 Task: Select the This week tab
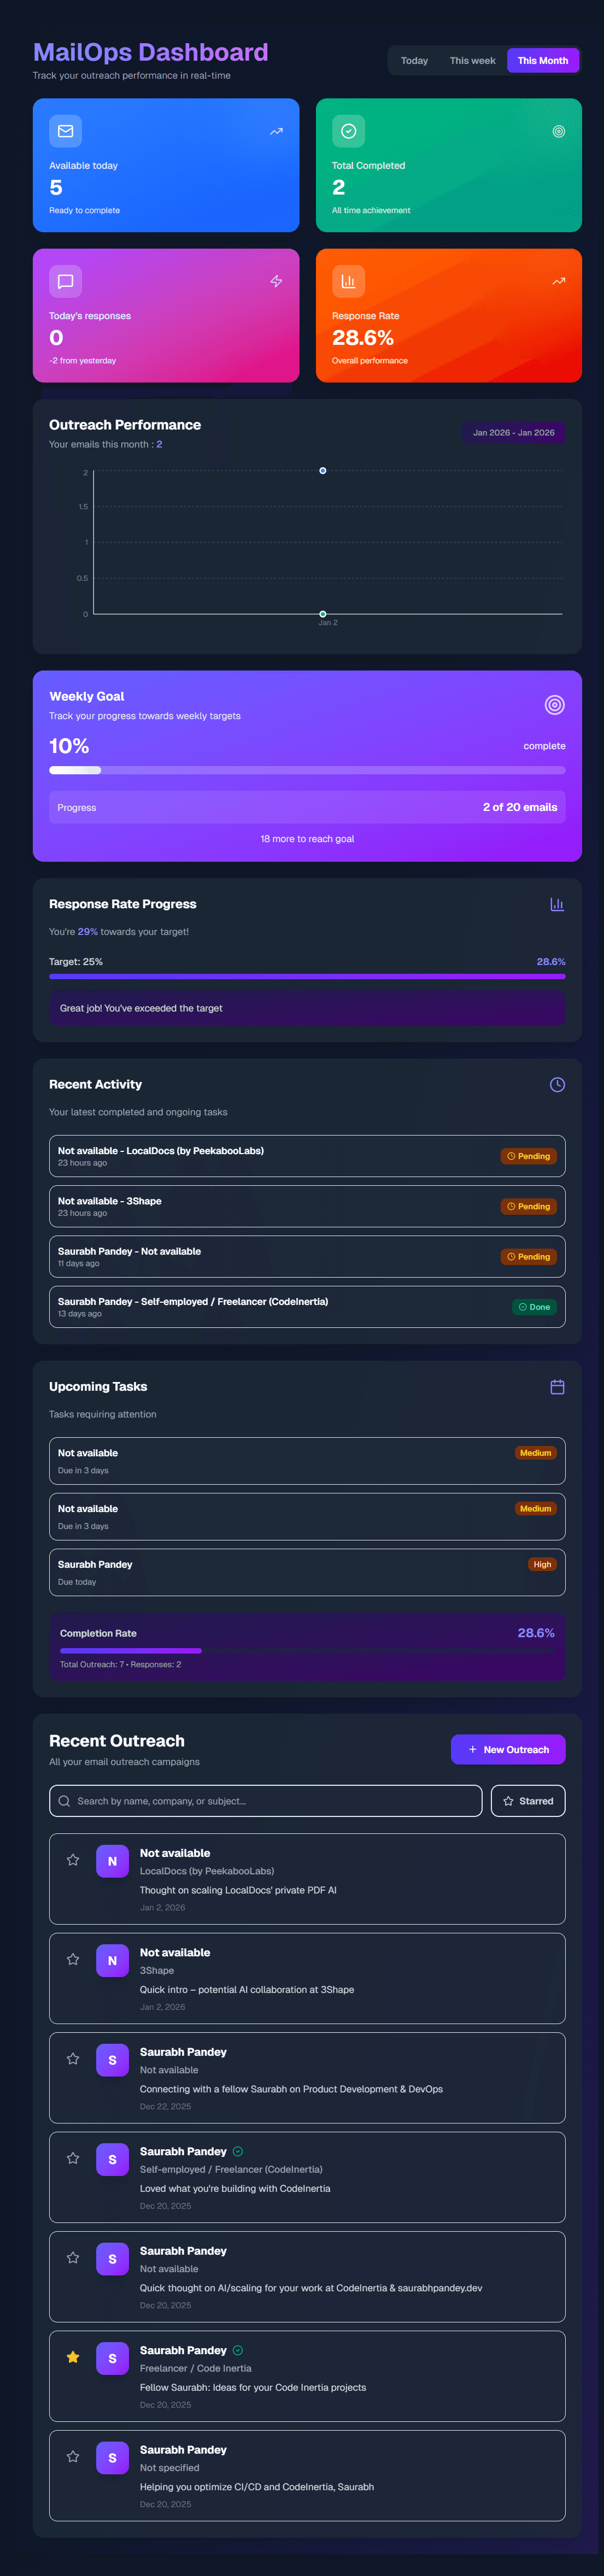click(472, 61)
